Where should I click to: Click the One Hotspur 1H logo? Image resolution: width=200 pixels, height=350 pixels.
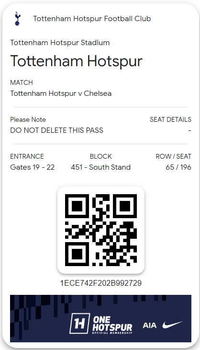[79, 324]
